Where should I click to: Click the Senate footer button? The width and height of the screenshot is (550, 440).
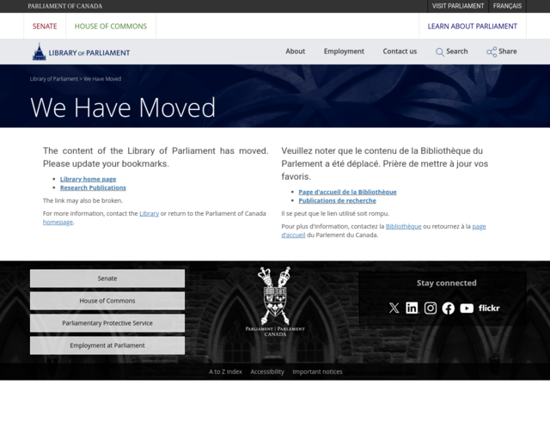tap(107, 278)
